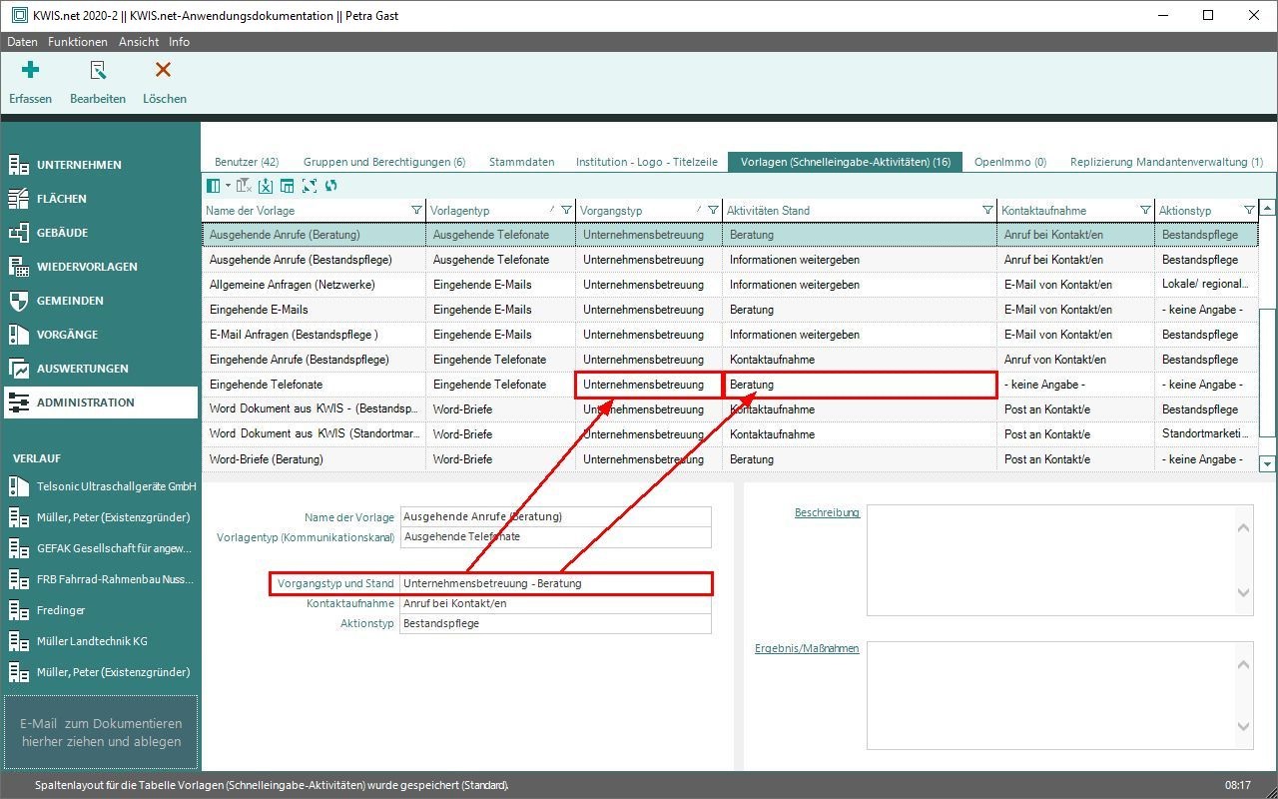Open filter for Aktivitäten Stand column
1278x799 pixels.
click(x=987, y=210)
